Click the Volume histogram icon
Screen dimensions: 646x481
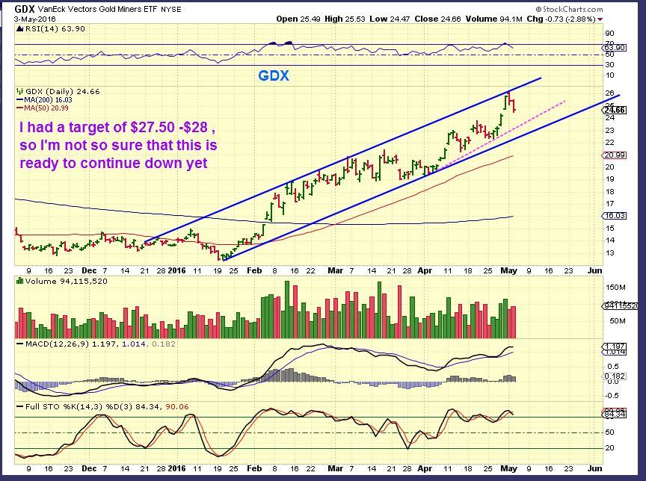[19, 282]
